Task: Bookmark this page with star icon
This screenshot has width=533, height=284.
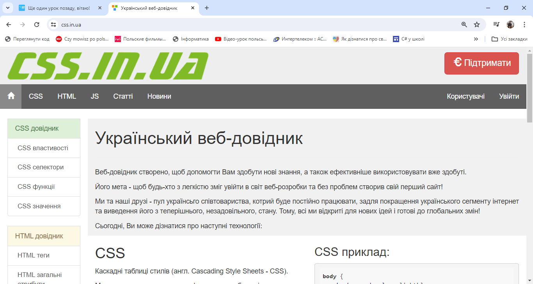Action: (x=477, y=24)
